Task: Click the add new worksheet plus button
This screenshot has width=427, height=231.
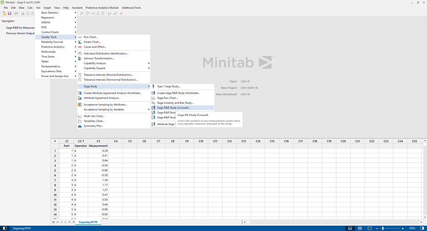Action: 73,222
